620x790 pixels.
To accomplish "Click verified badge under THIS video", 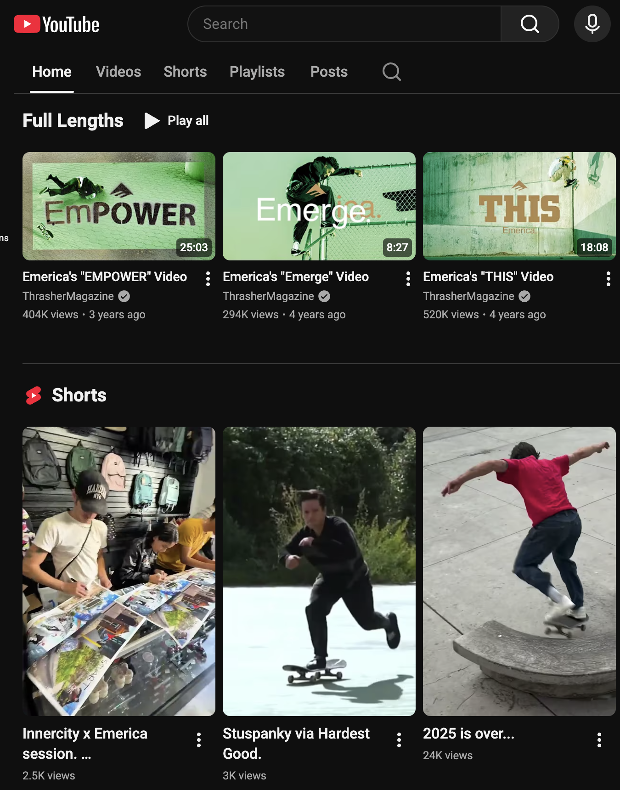I will point(524,296).
